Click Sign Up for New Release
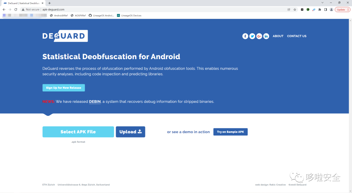Image resolution: width=352 pixels, height=193 pixels. pos(64,88)
